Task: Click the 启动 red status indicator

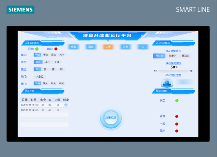Action: 56,49
